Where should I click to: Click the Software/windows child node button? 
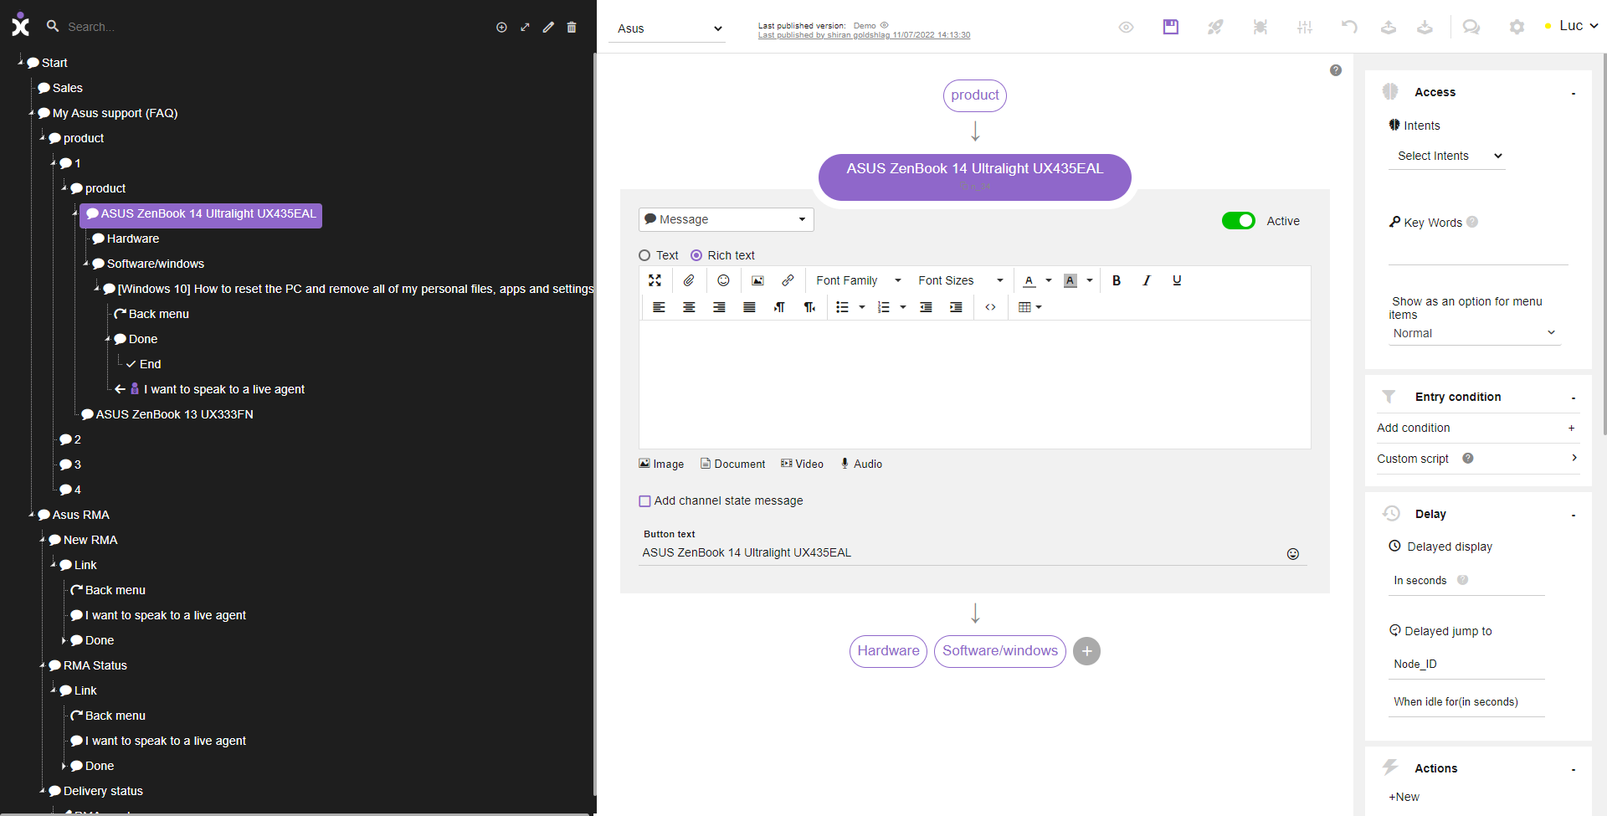pyautogui.click(x=999, y=651)
